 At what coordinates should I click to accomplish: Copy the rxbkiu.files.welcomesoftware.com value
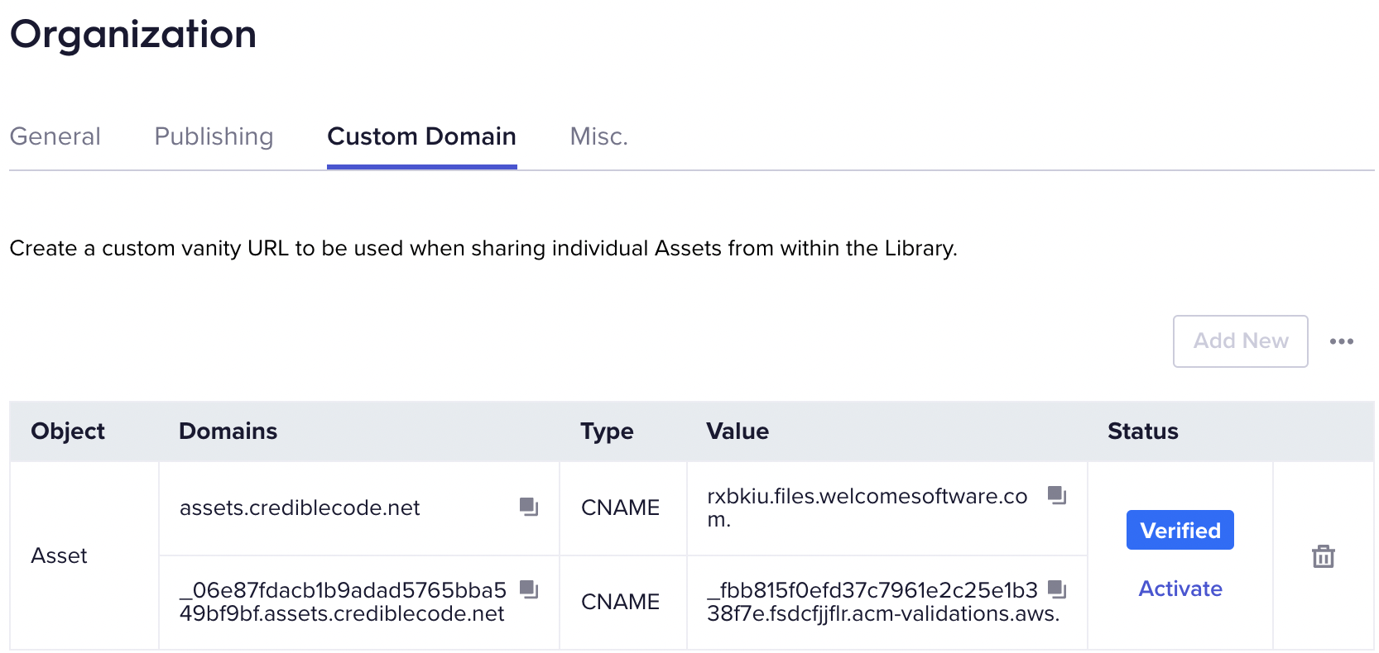tap(1057, 495)
